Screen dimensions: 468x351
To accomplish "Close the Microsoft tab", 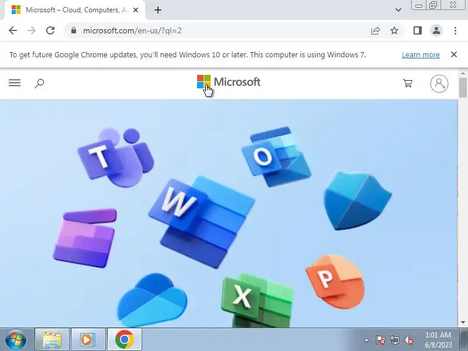I will (x=136, y=10).
